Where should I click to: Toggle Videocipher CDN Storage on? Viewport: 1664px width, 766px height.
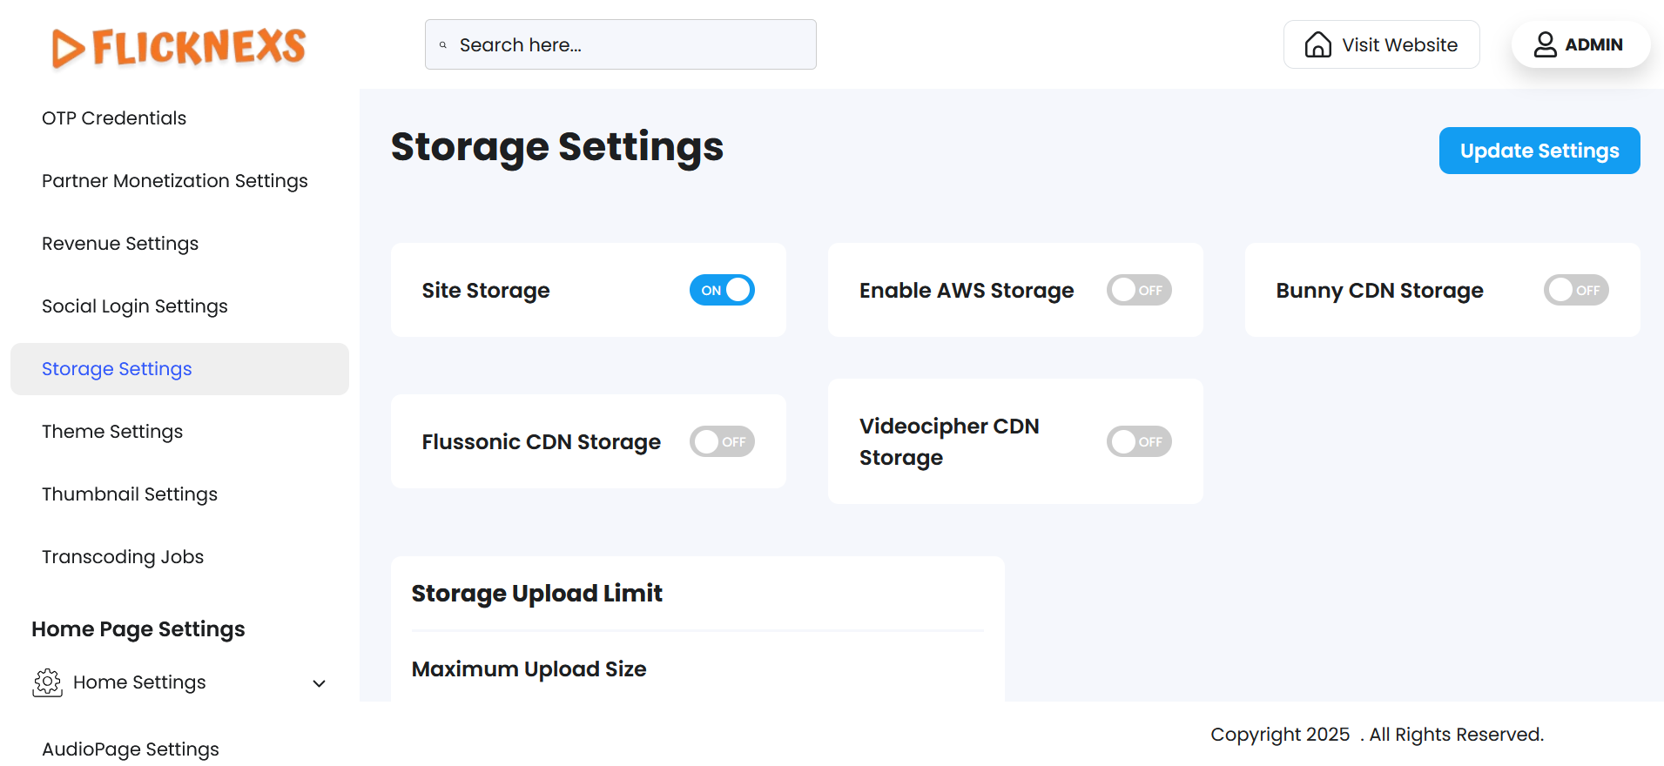tap(1138, 441)
